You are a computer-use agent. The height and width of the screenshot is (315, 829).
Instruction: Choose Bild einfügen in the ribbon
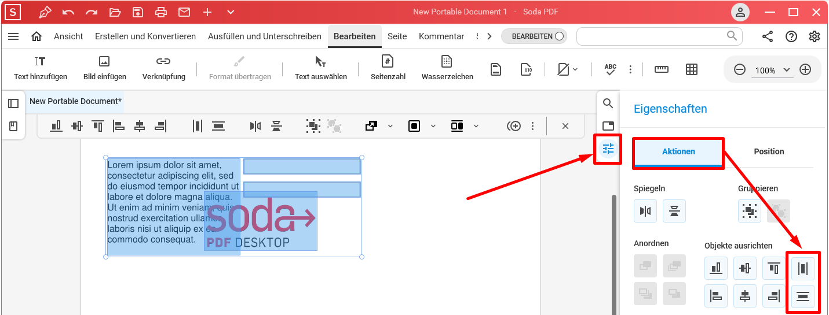104,68
